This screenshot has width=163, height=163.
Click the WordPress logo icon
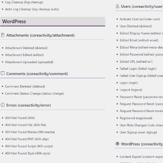[x=117, y=144]
